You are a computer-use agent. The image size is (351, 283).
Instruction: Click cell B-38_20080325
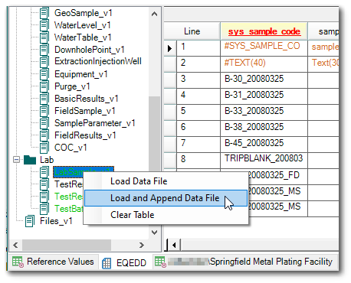coord(264,128)
